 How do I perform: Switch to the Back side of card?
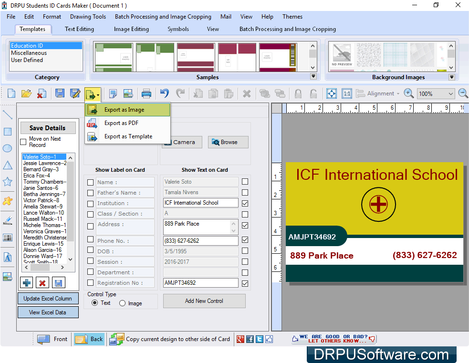pyautogui.click(x=89, y=339)
